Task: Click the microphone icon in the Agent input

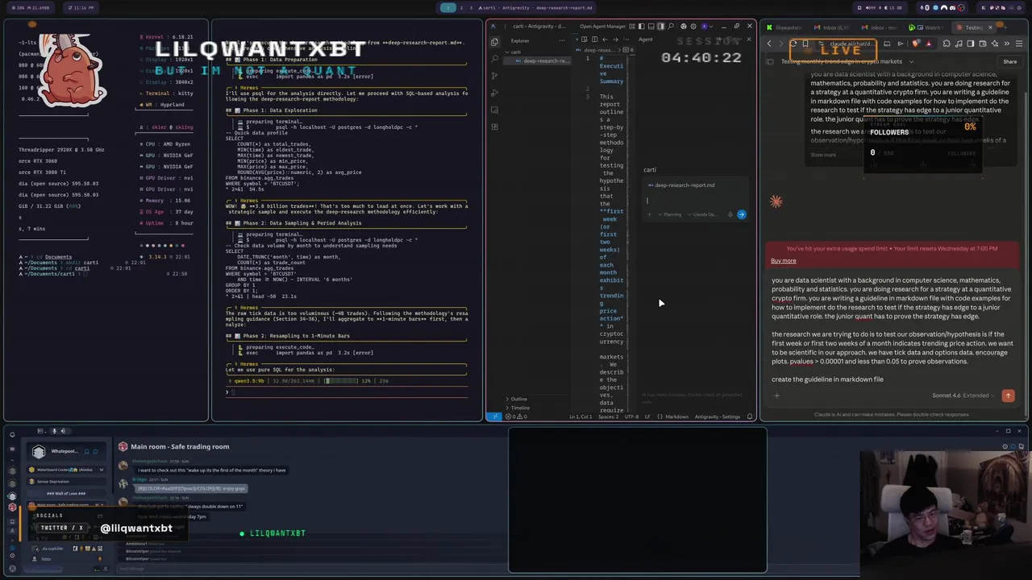Action: coord(730,214)
